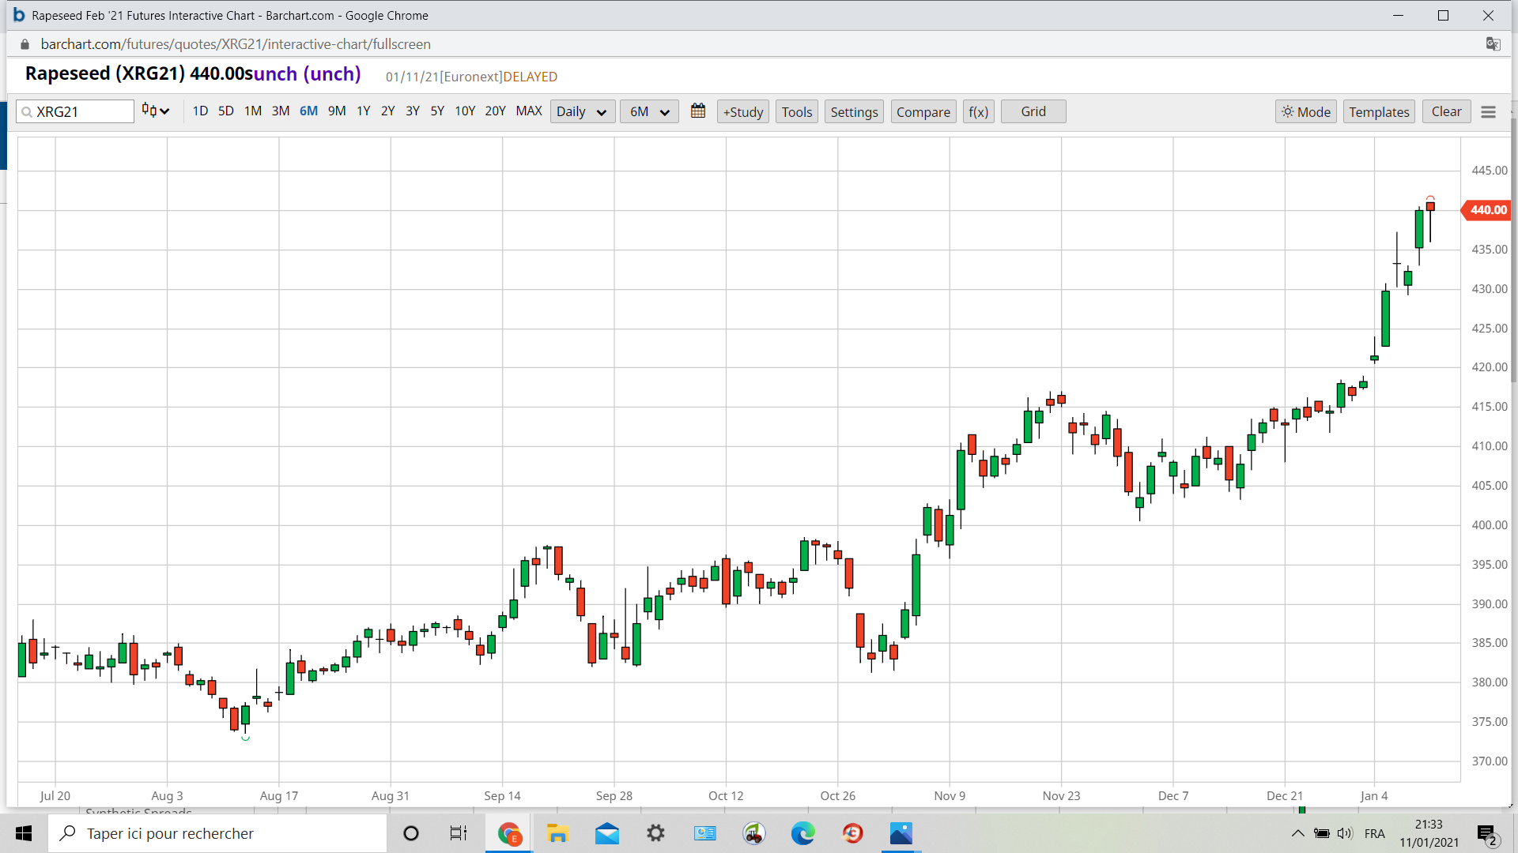Select the 6M time range
1518x853 pixels.
tap(308, 111)
